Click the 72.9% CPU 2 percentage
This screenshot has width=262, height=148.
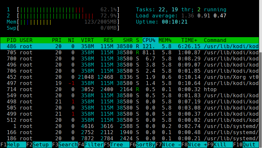point(109,16)
